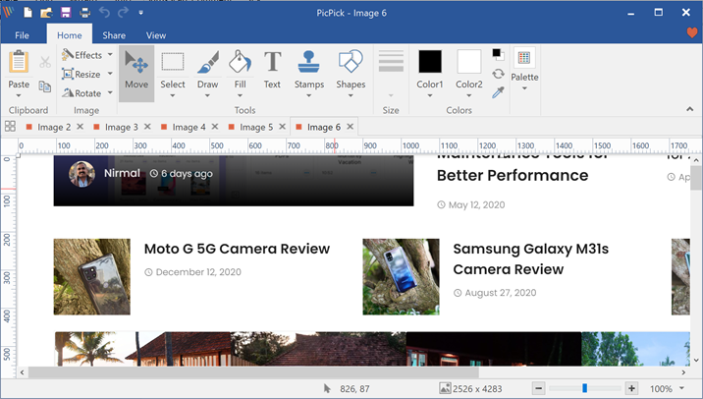Click the Paste clipboard icon
This screenshot has width=703, height=399.
19,62
